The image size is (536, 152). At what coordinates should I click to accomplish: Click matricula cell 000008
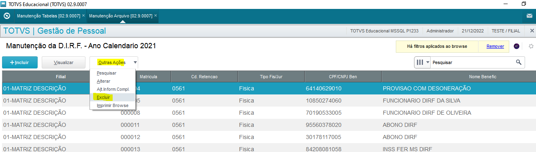tap(130, 113)
